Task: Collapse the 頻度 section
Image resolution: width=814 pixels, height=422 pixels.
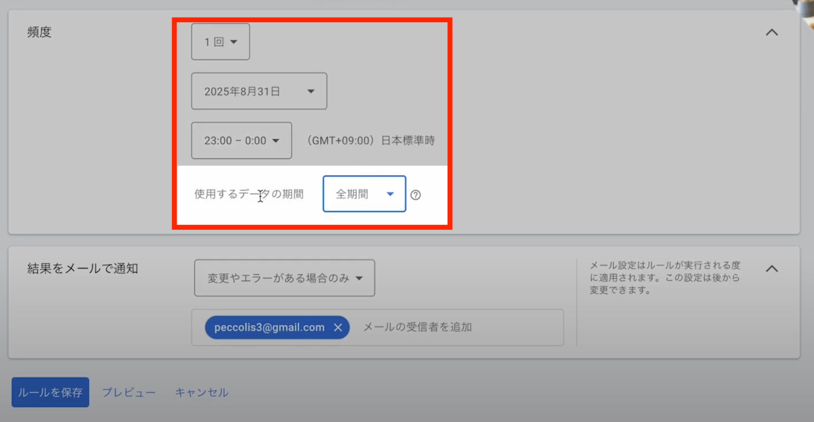Action: coord(772,32)
